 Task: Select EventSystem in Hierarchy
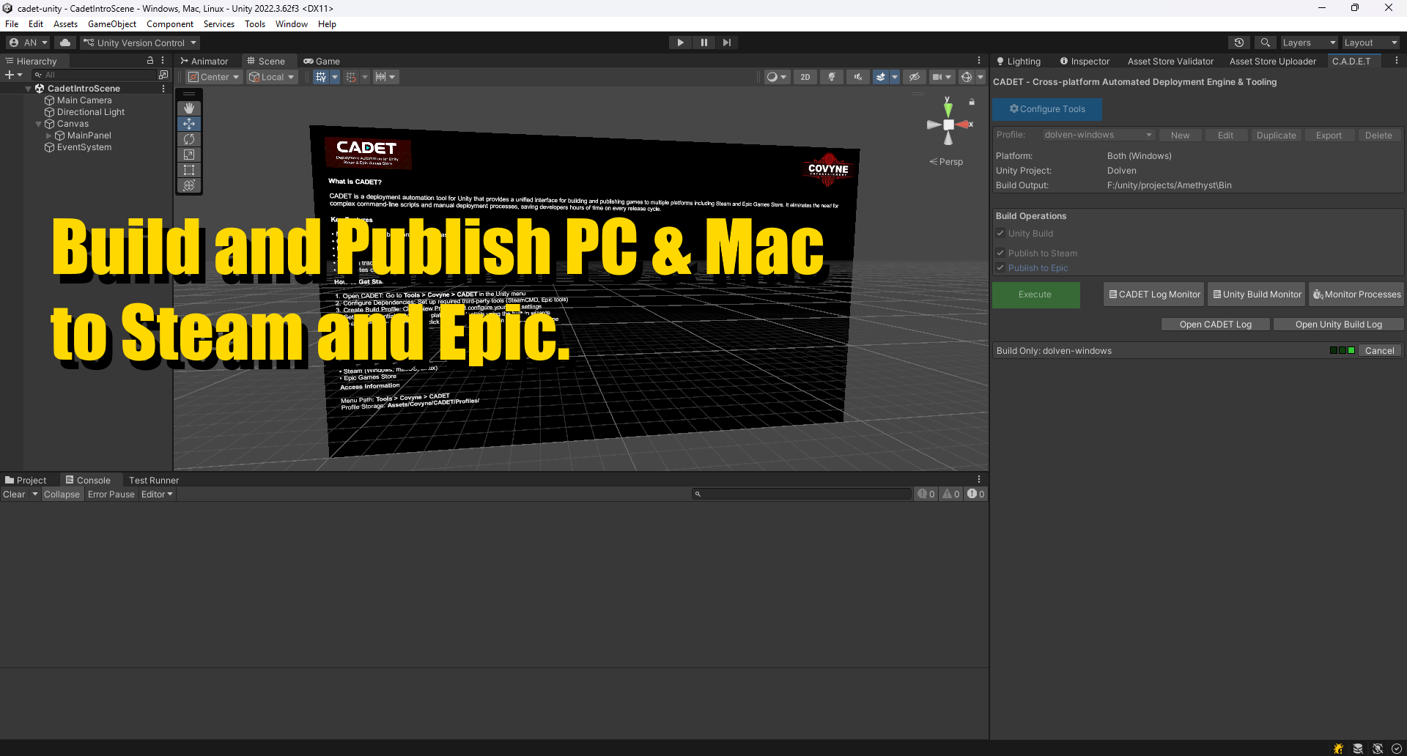84,147
